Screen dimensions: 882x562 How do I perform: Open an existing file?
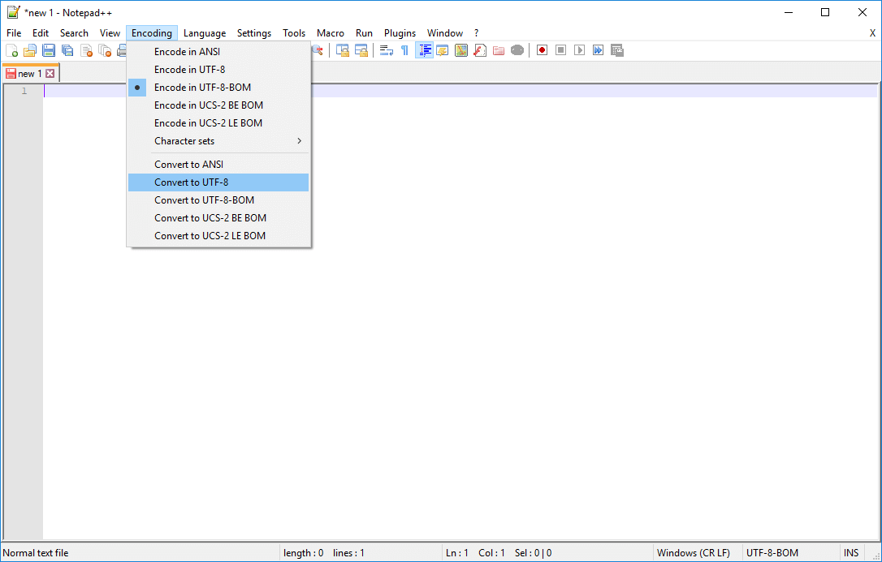30,50
